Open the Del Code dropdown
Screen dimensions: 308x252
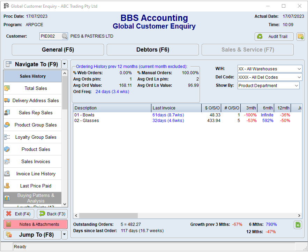click(x=269, y=77)
